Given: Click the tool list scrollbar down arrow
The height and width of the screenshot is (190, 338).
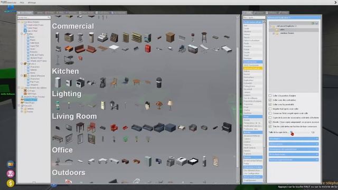Looking at the screenshot, I should point(264,182).
